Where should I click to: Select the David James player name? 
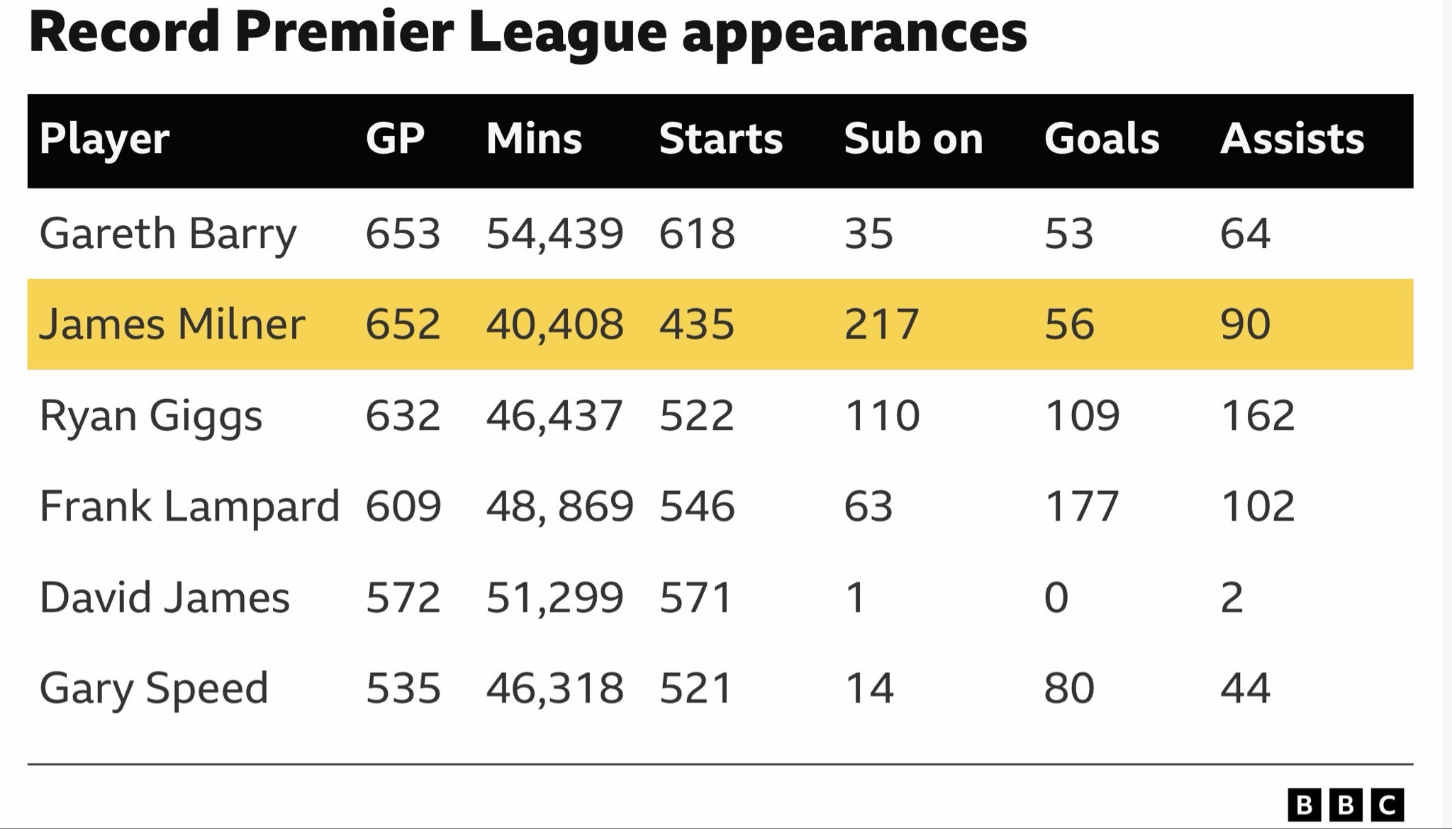[x=164, y=597]
